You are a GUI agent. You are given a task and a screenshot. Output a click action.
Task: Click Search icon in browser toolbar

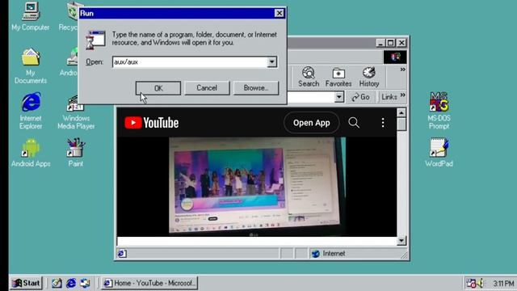click(x=309, y=77)
